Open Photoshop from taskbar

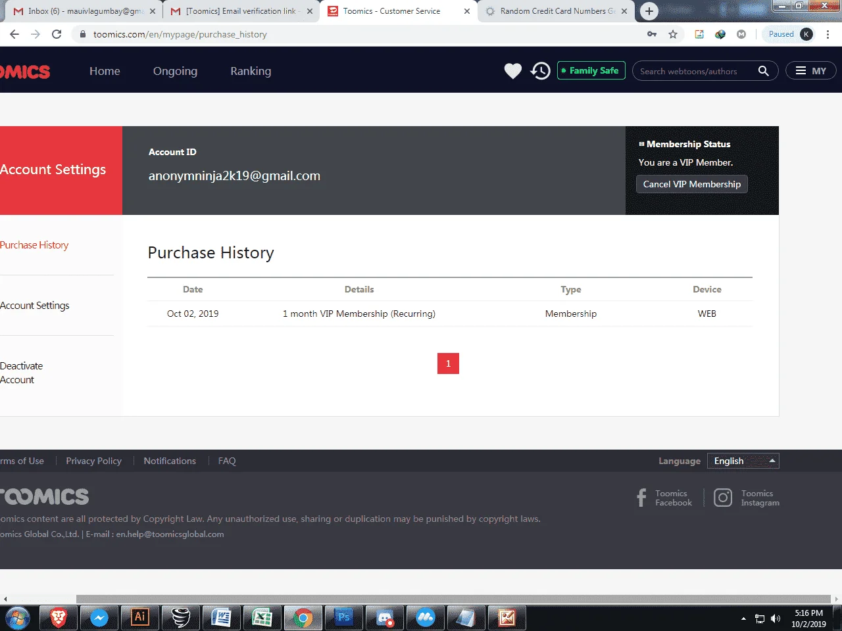tap(344, 618)
